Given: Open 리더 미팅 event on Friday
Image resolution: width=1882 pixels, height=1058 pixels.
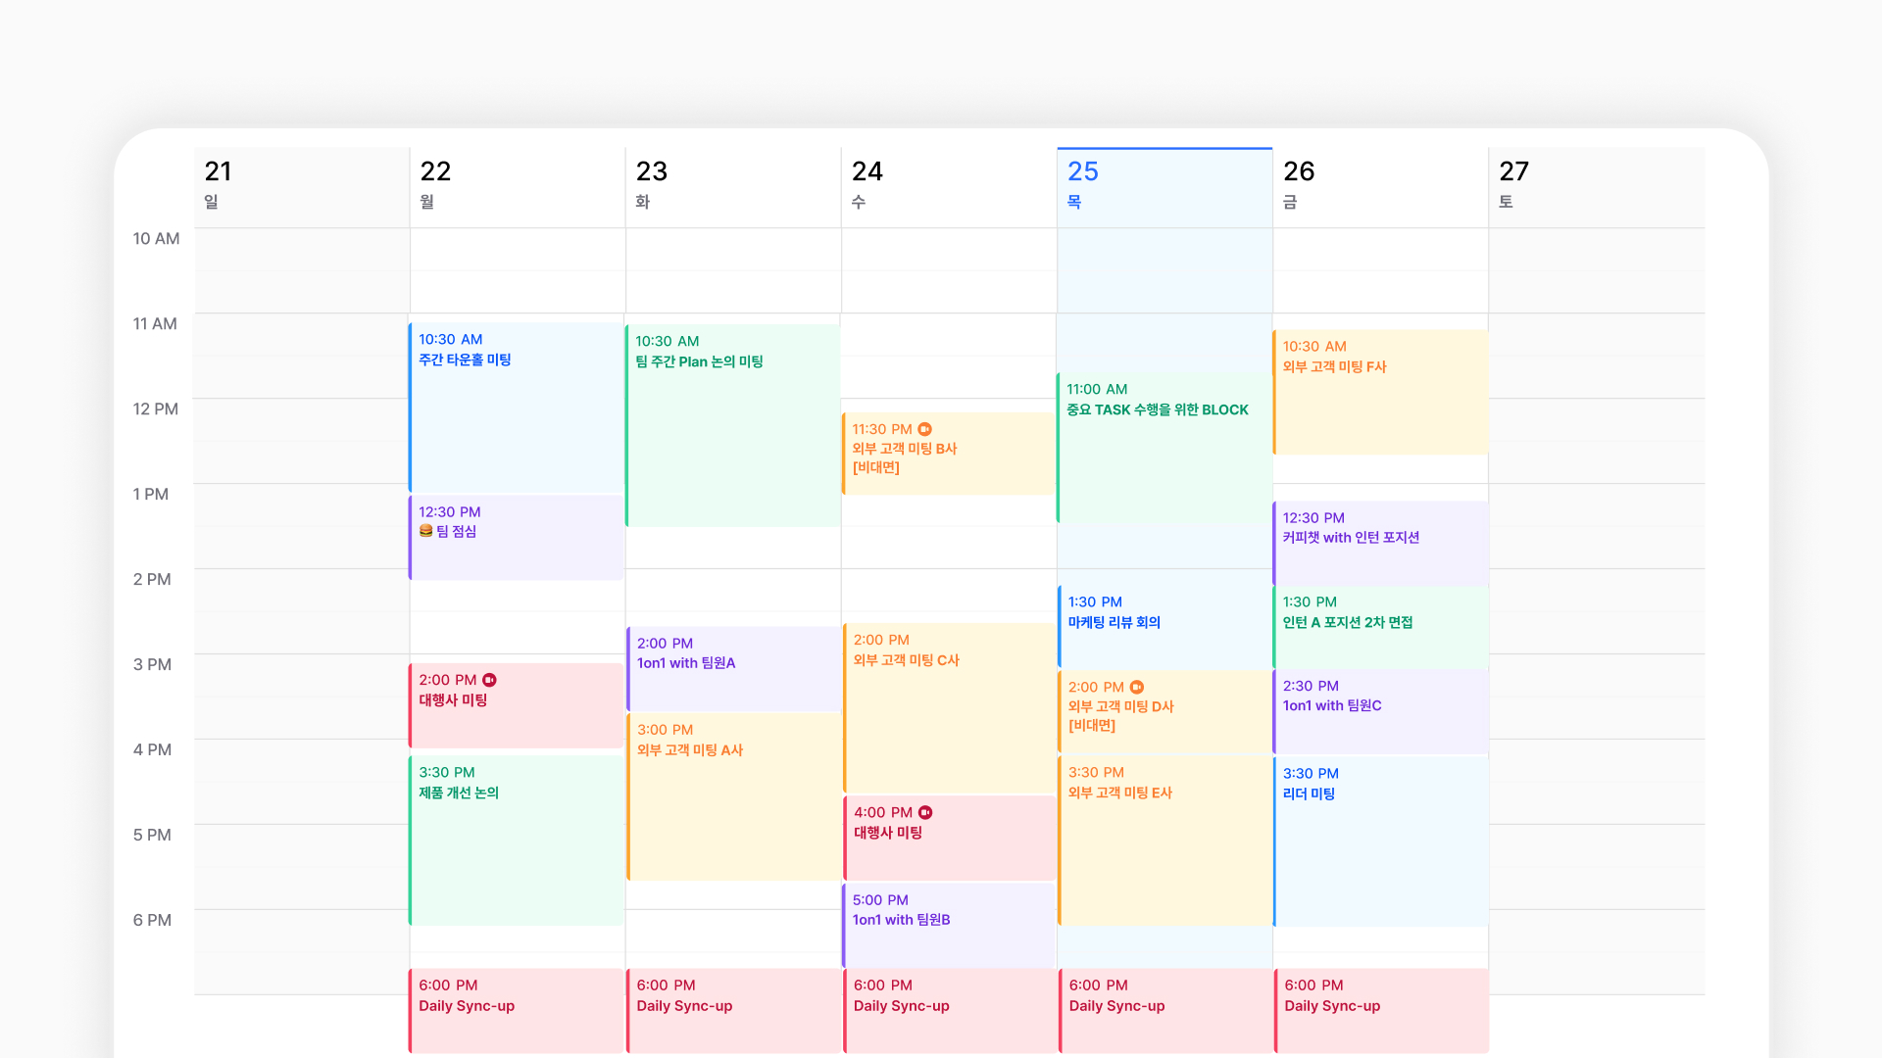Looking at the screenshot, I should coord(1379,842).
